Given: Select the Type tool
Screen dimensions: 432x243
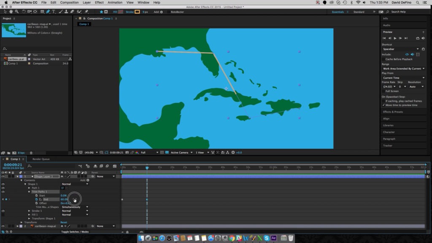Looking at the screenshot, I should point(54,11).
